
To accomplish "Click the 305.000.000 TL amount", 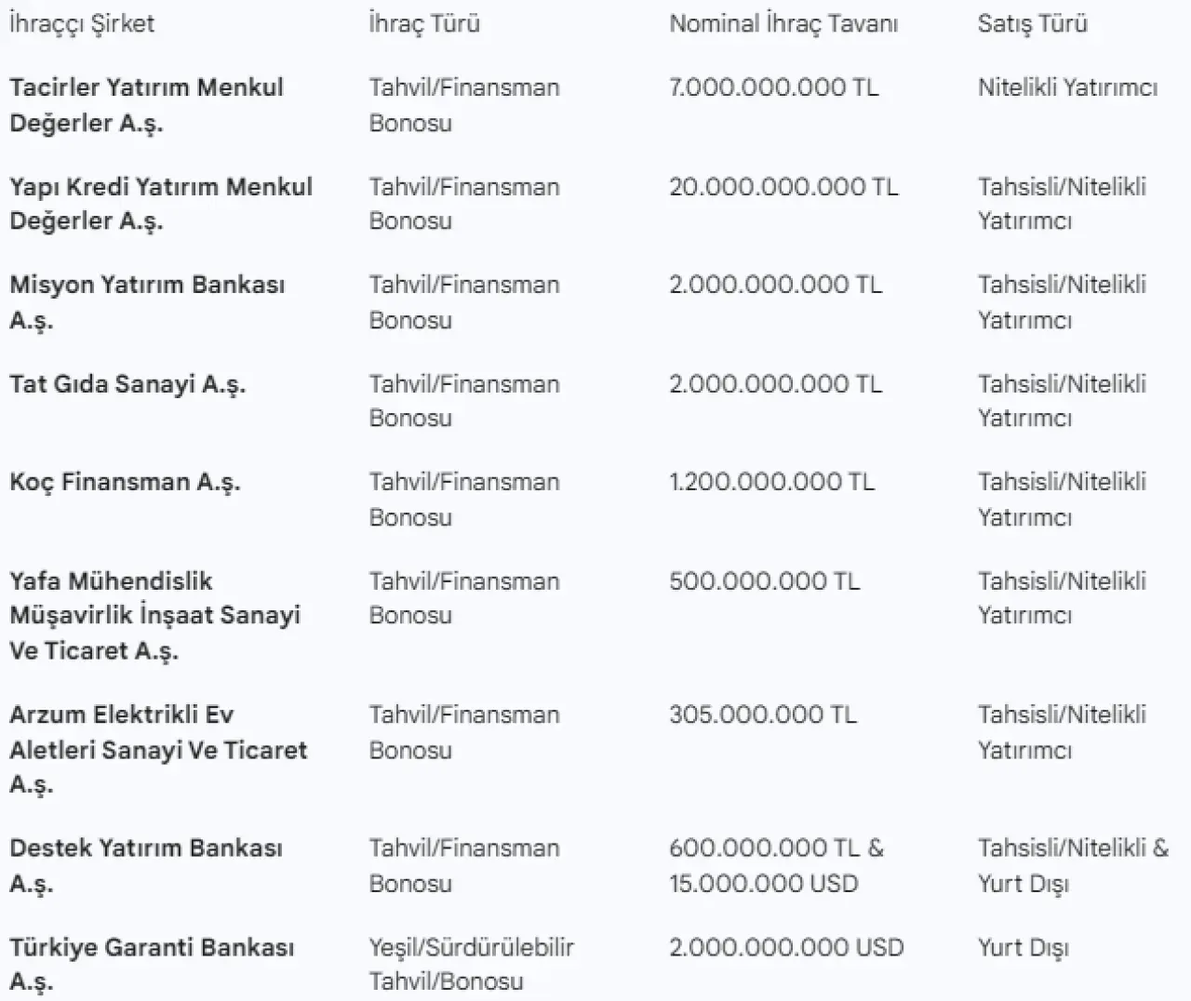I will (763, 714).
